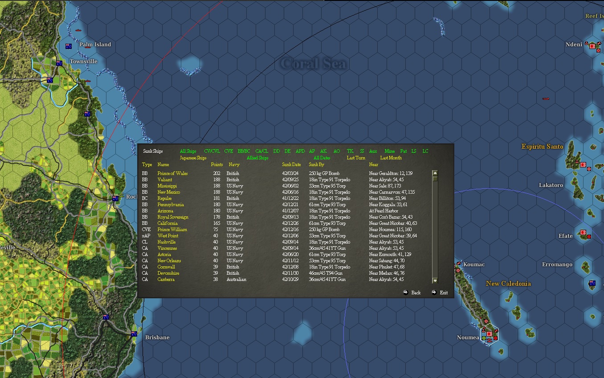Viewport: 604px width, 378px height.
Task: Select Last Turn date filter
Action: [x=356, y=158]
